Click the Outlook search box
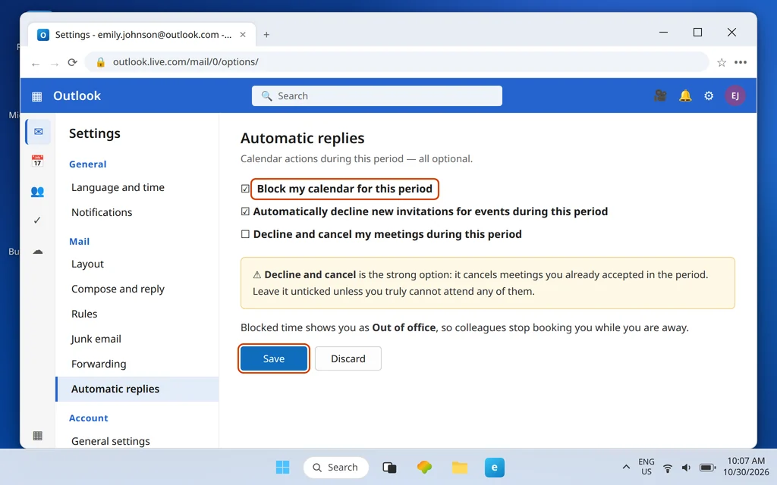 (376, 96)
